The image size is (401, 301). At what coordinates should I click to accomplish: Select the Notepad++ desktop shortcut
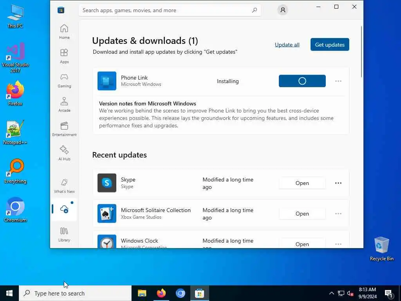tap(15, 132)
